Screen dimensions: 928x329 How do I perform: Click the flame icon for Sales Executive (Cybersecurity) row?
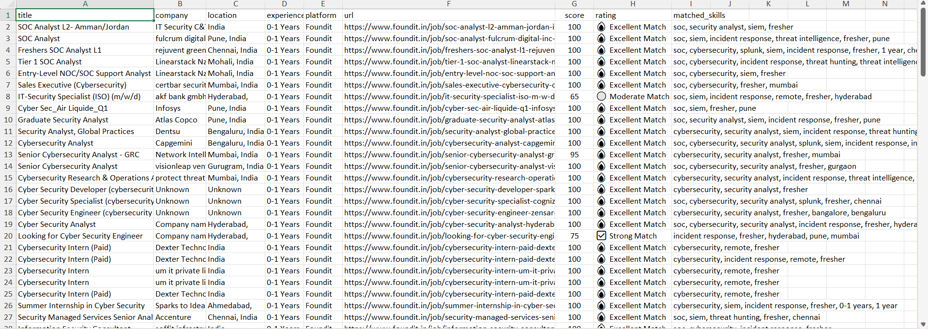pos(601,85)
